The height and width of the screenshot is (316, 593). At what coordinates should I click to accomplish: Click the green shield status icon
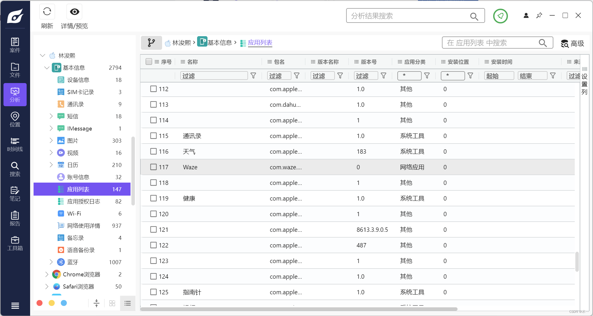pos(500,16)
